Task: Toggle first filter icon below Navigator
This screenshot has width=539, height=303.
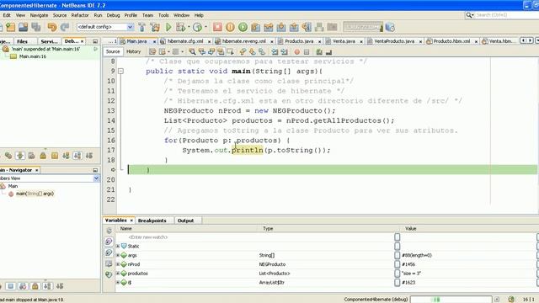Action: pyautogui.click(x=11, y=286)
